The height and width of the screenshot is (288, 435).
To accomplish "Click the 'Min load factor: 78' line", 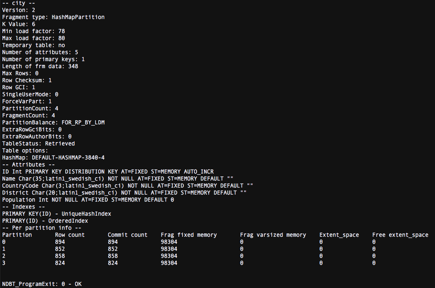I will coord(33,31).
